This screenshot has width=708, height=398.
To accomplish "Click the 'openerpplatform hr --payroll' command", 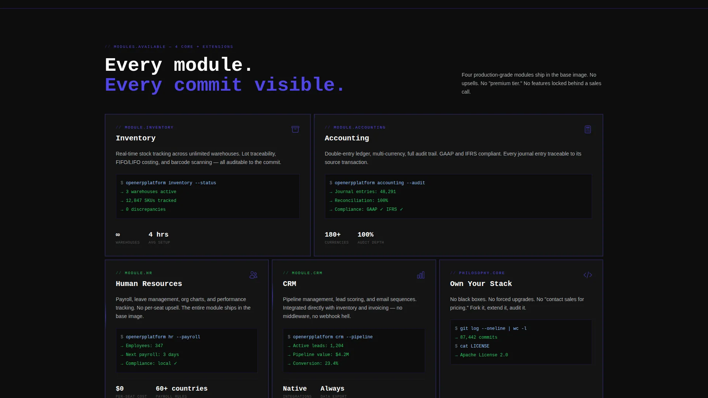I will pos(163,337).
